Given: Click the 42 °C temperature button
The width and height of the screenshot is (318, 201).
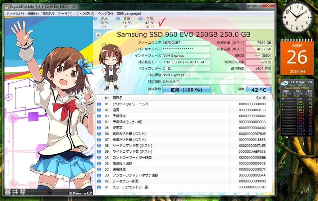Looking at the screenshot, I should click(259, 90).
